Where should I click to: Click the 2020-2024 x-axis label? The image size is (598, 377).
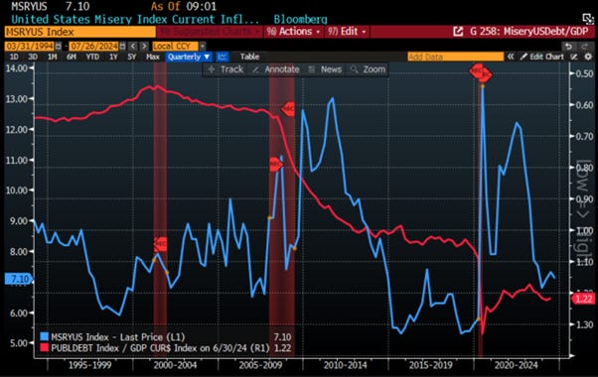pos(516,365)
